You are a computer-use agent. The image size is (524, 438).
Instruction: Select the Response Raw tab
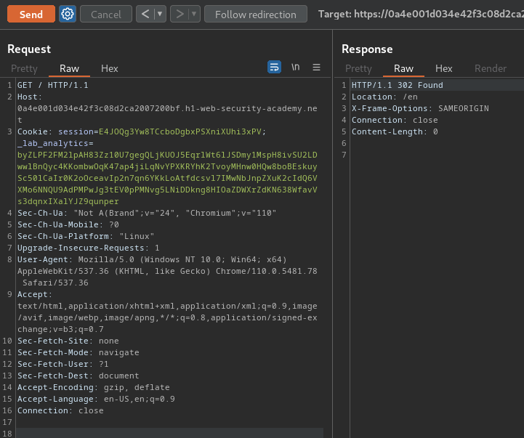pos(403,68)
